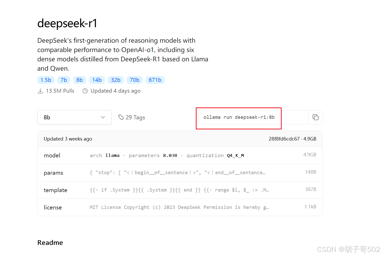Click the hash text 28f8fd6cdc67 · 4.9GB
This screenshot has width=381, height=256.
pyautogui.click(x=292, y=139)
